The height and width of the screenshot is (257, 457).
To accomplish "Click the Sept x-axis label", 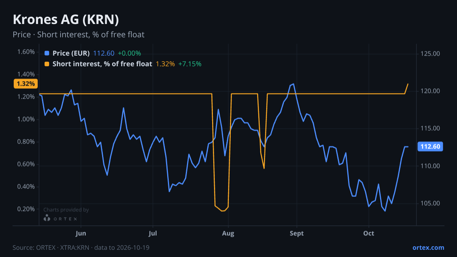I will click(297, 233).
